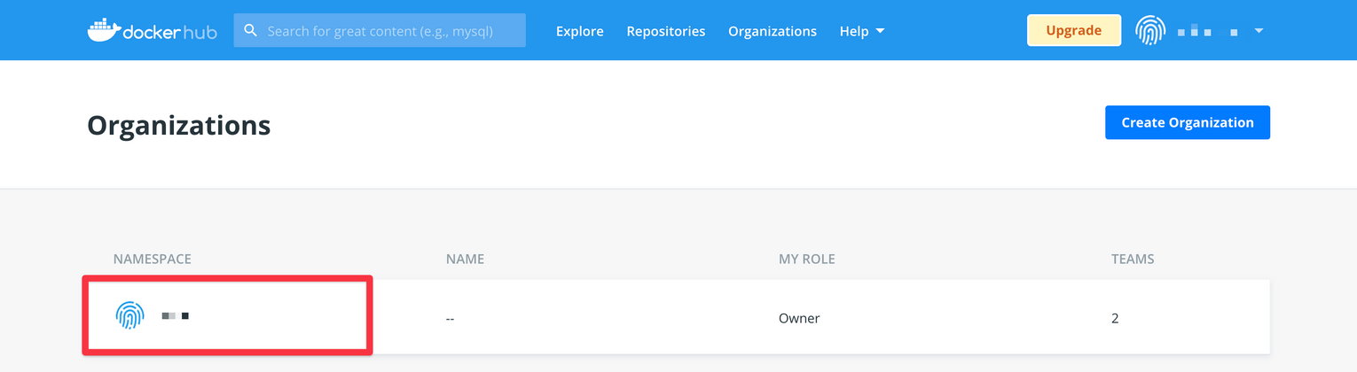Click the NAMESPACE column header
Image resolution: width=1357 pixels, height=372 pixels.
click(x=153, y=260)
